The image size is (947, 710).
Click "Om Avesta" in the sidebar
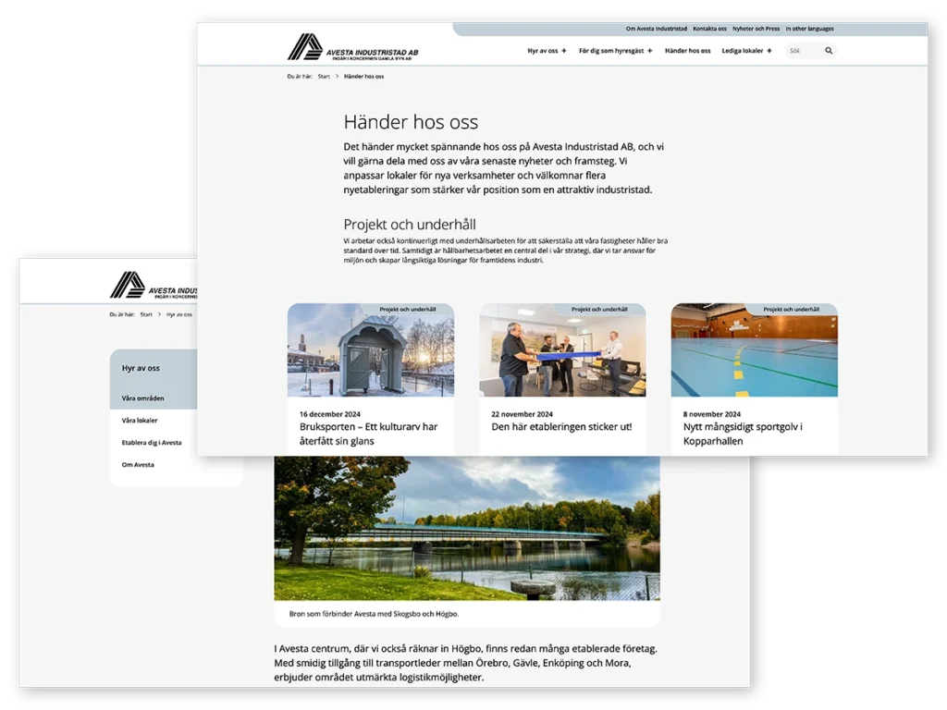pyautogui.click(x=141, y=464)
